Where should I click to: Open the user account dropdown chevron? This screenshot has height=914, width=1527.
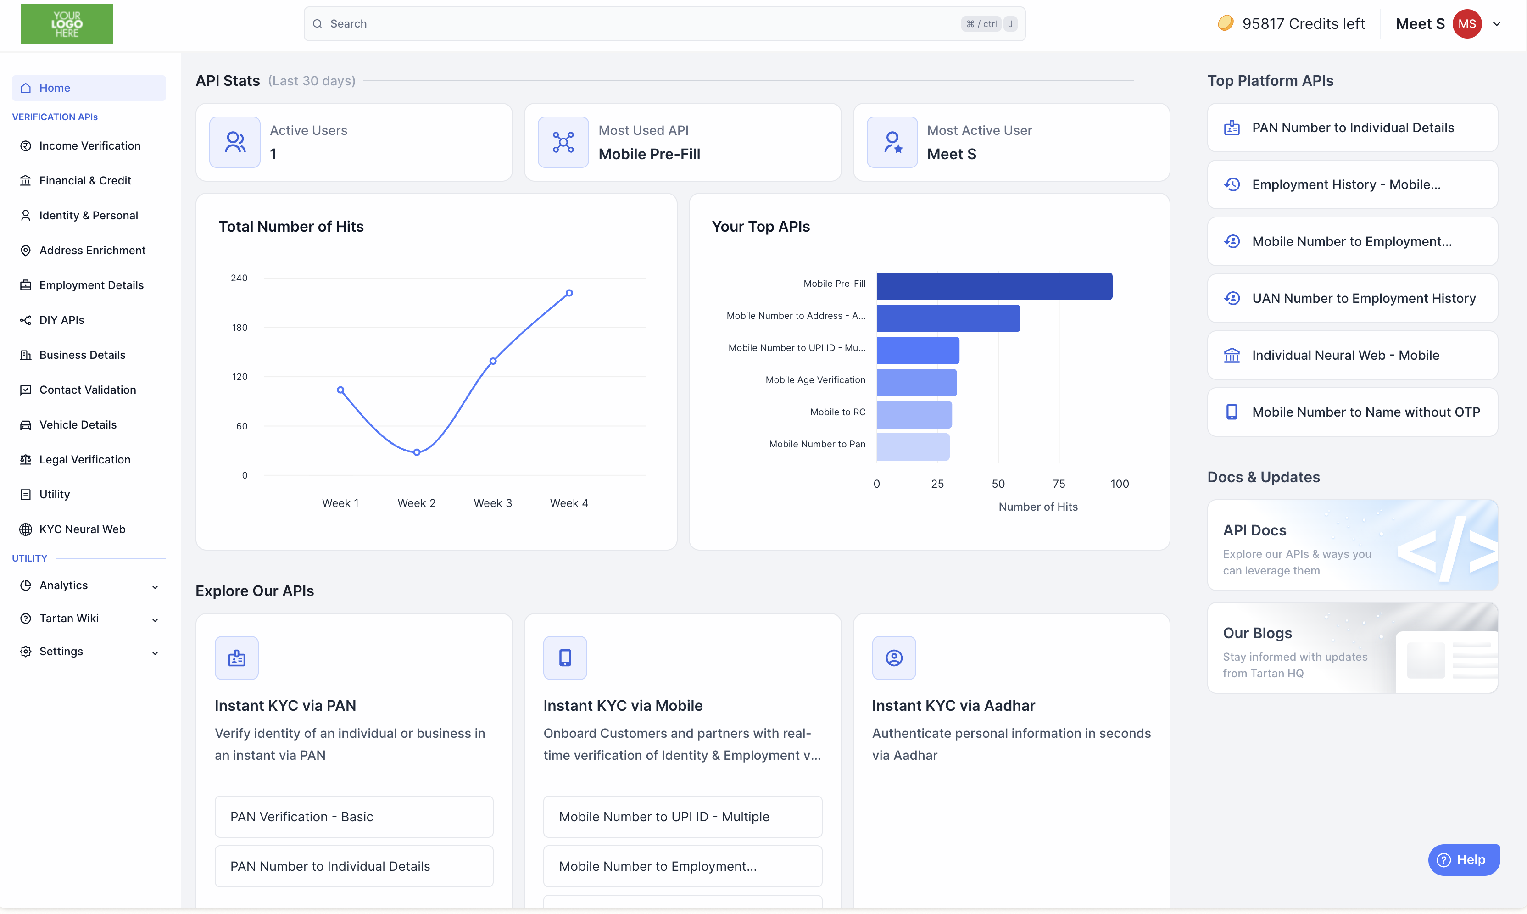(x=1497, y=24)
